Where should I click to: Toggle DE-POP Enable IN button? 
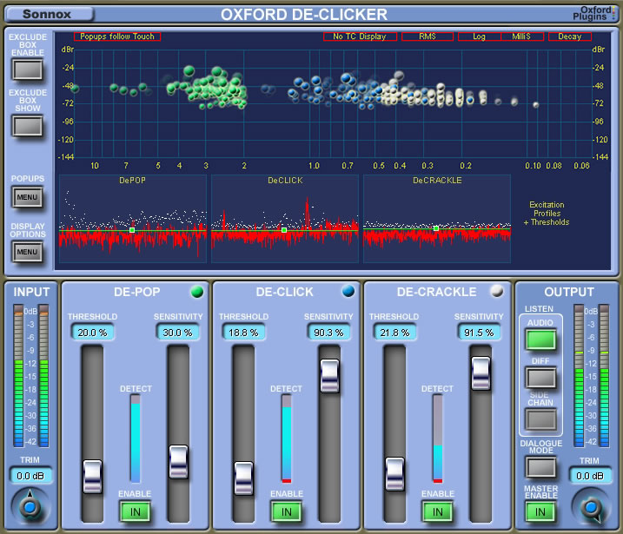(135, 511)
